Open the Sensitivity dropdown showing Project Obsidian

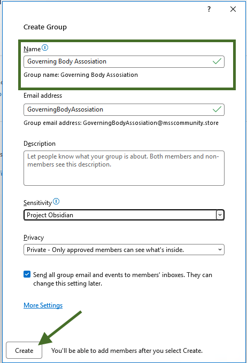tap(124, 215)
